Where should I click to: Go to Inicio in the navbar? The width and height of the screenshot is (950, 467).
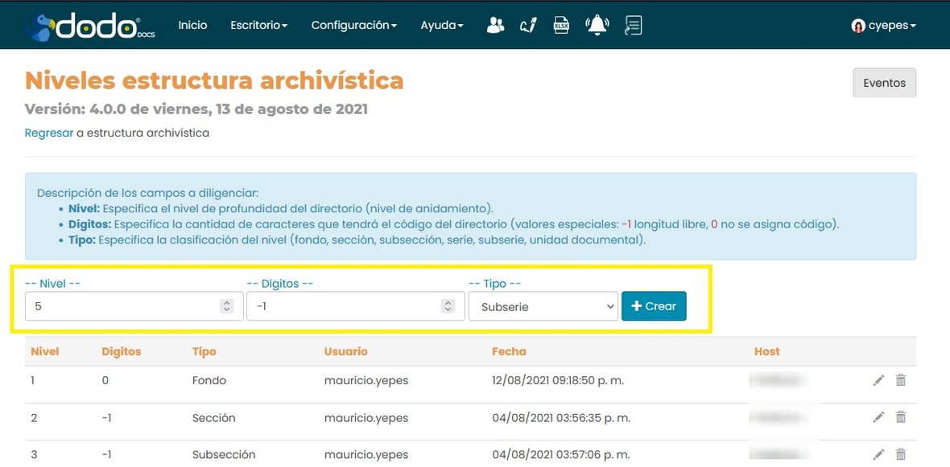tap(192, 26)
